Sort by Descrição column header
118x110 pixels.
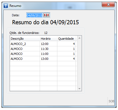coord(25,39)
